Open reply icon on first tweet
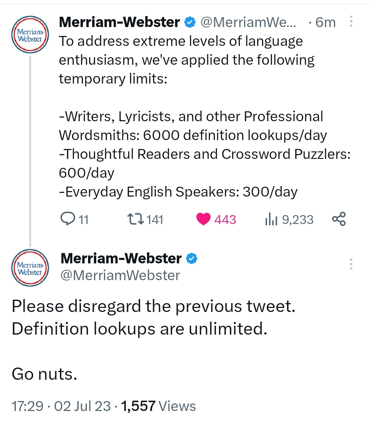The image size is (370, 424). pos(68,219)
